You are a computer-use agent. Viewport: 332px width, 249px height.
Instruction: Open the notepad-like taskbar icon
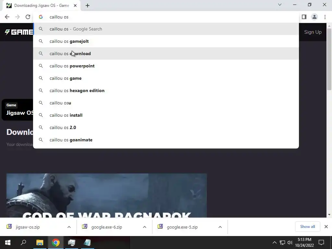tap(87, 243)
